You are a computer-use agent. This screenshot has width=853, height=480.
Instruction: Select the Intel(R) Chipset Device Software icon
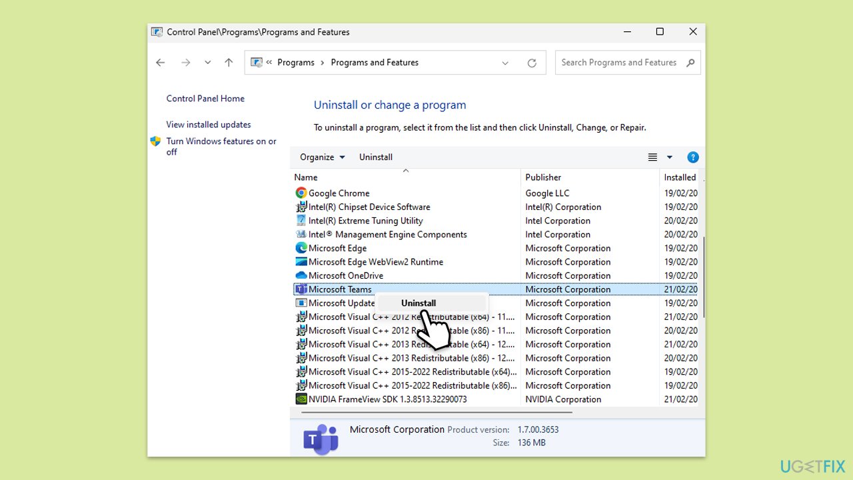[x=301, y=207]
